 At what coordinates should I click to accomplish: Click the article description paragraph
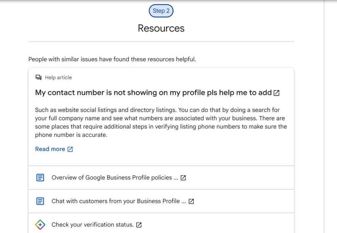pos(161,122)
